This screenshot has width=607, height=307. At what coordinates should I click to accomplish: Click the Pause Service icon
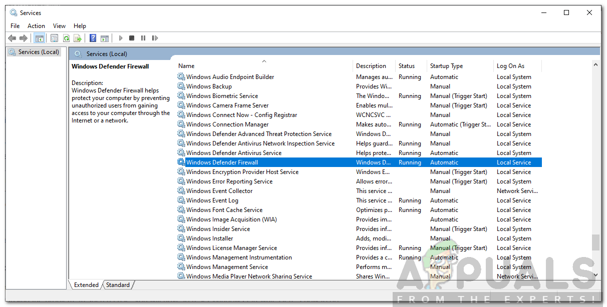[x=143, y=38]
